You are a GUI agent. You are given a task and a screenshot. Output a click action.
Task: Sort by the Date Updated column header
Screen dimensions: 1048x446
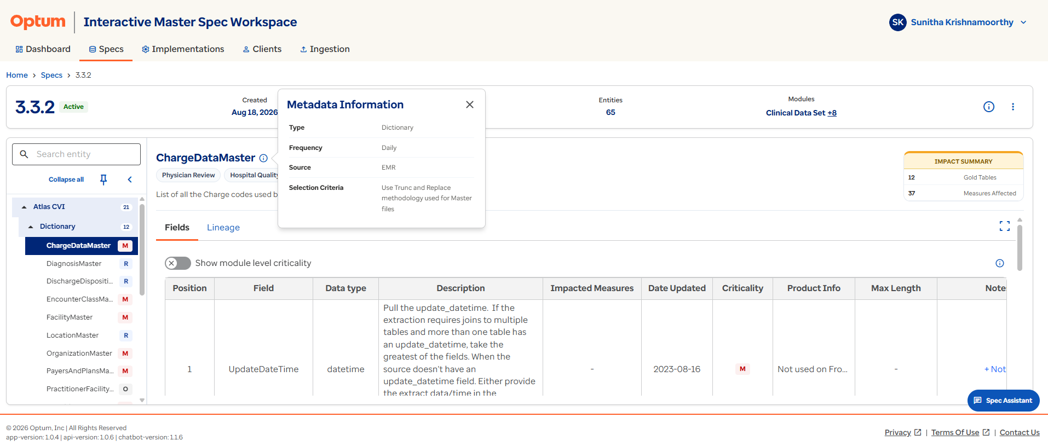(677, 288)
